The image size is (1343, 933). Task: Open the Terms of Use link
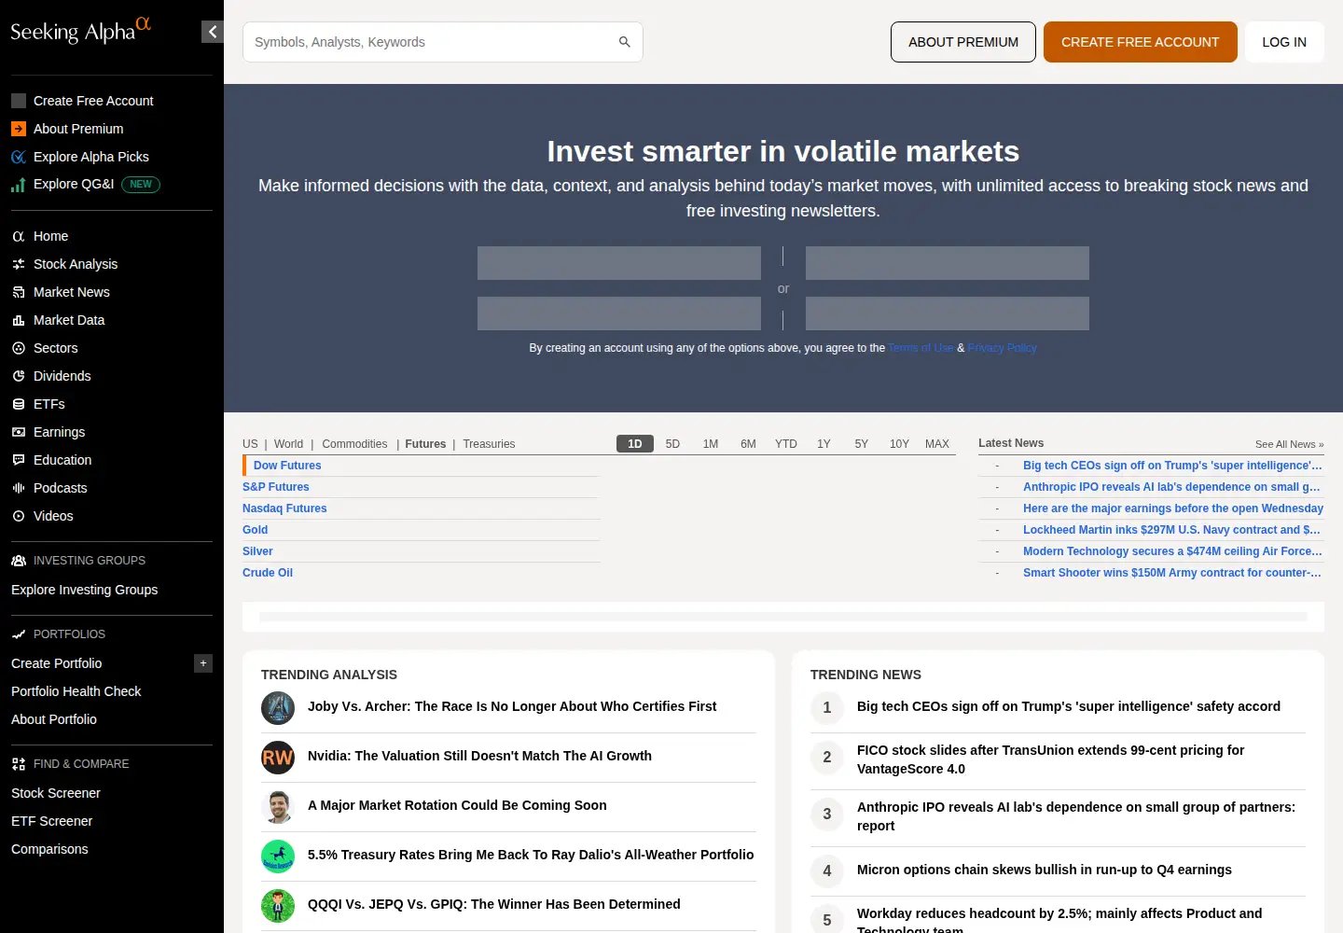[x=921, y=348]
